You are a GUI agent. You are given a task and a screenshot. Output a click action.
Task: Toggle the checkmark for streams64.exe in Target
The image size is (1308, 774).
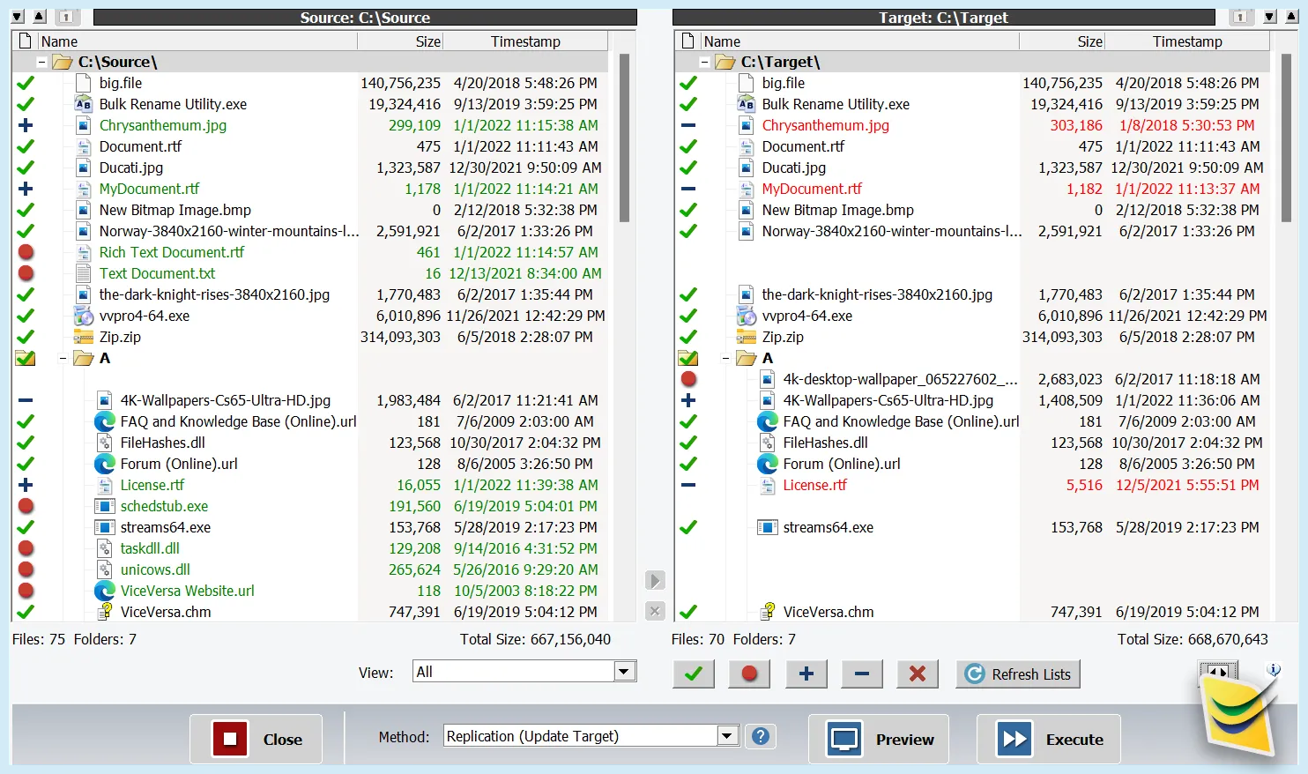point(688,527)
